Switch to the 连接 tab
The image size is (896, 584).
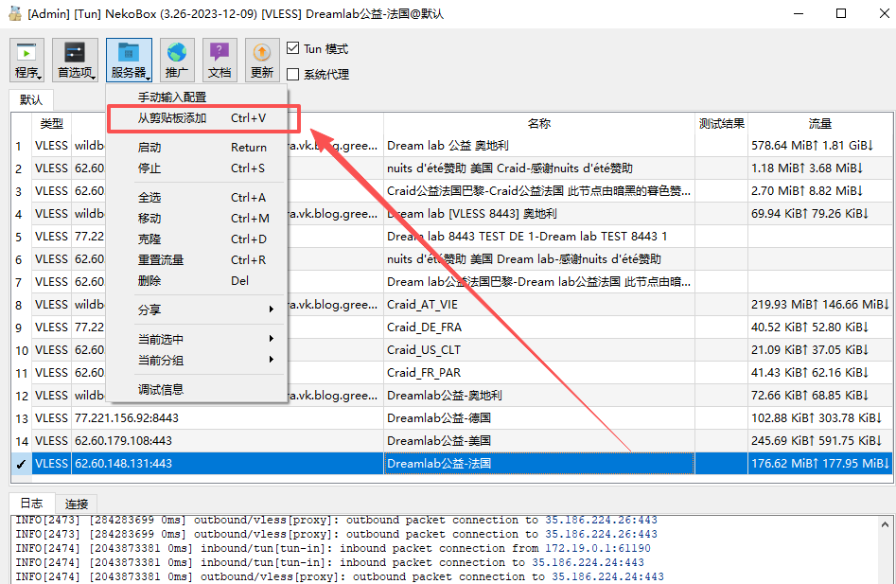tap(76, 503)
